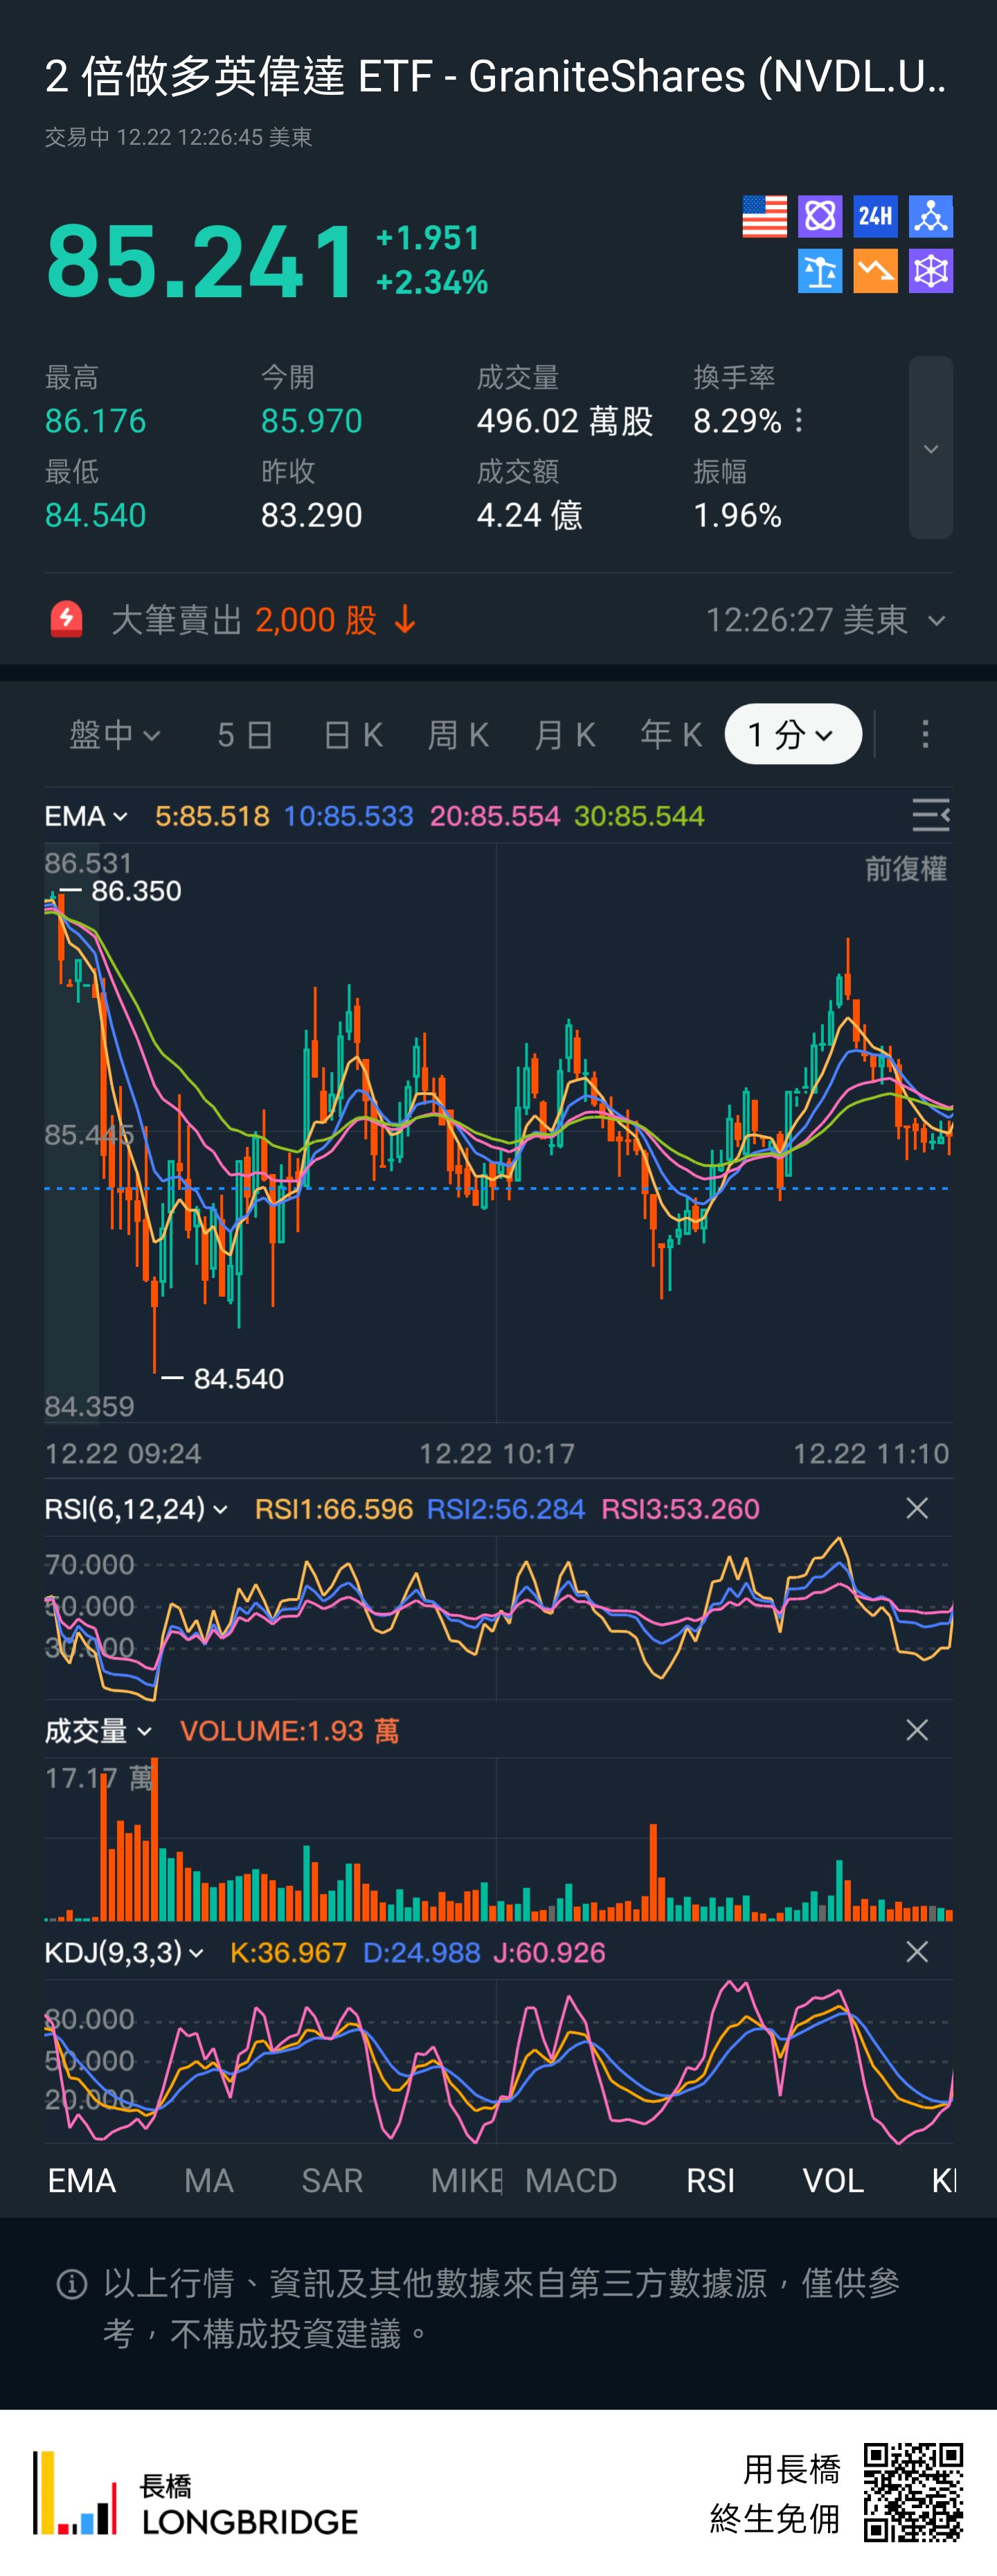Switch to the 日K chart tab
The width and height of the screenshot is (997, 2576).
click(x=353, y=735)
